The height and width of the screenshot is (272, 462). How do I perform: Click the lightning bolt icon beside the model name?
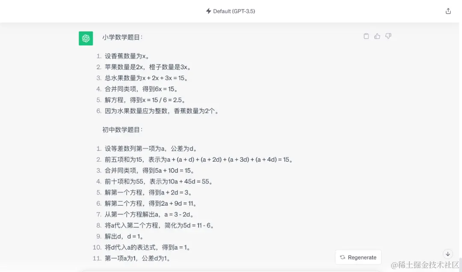pos(208,11)
